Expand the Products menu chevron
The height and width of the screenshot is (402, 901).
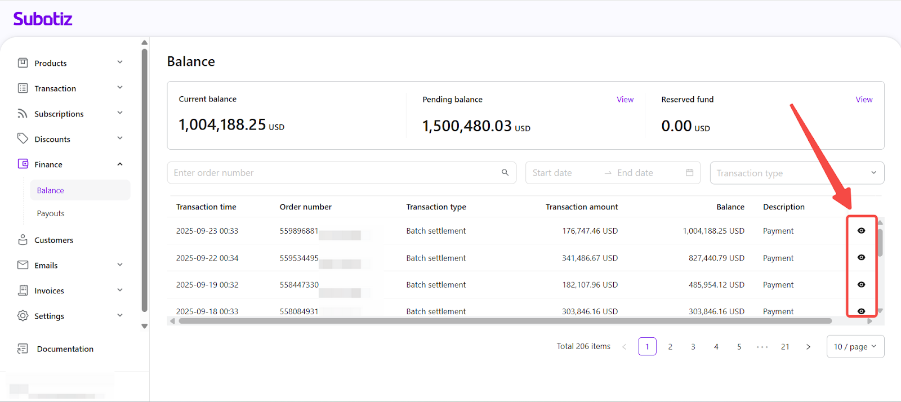(x=120, y=62)
